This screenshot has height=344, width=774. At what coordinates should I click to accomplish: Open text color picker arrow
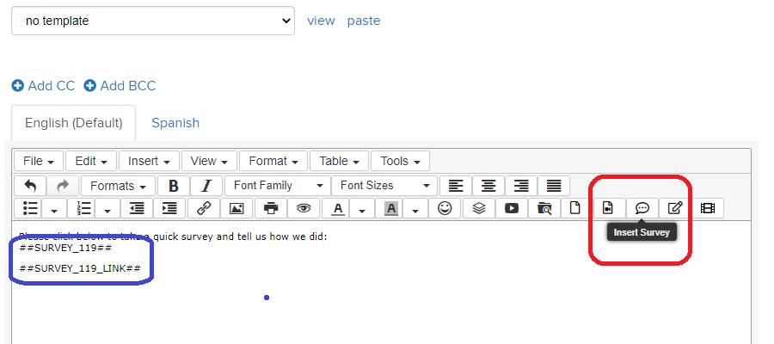[362, 209]
